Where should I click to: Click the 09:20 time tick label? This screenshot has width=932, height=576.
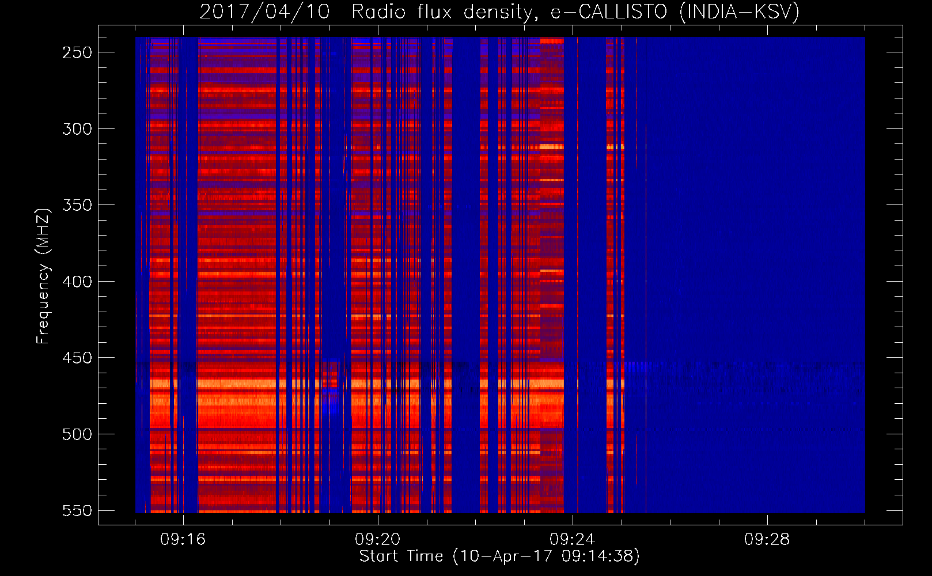click(x=377, y=540)
